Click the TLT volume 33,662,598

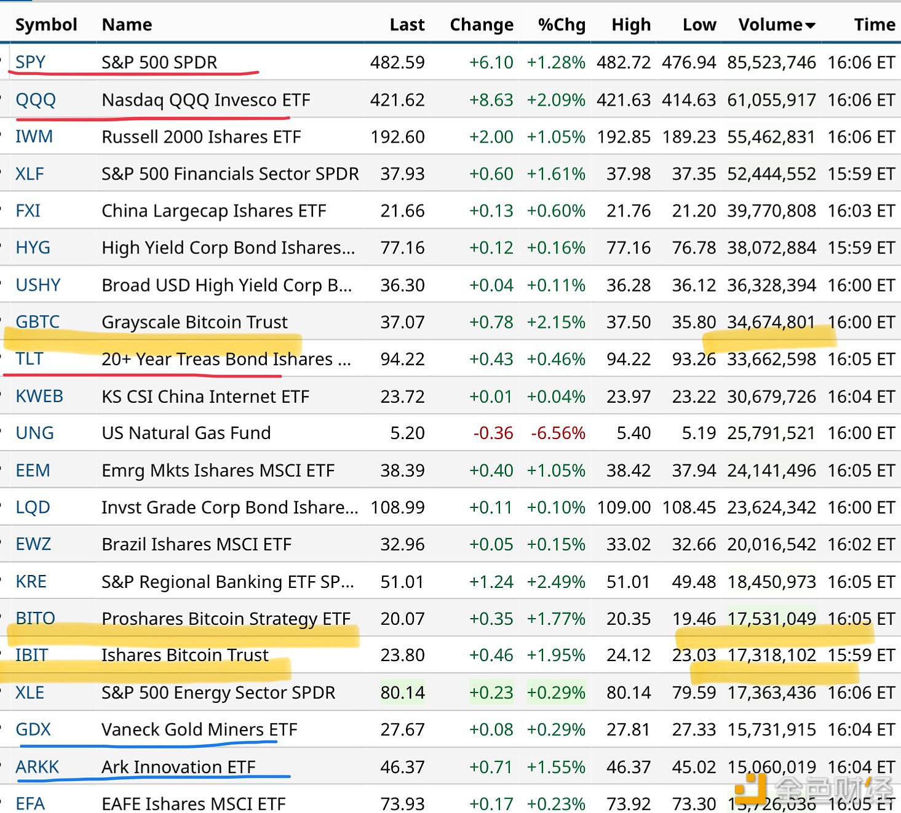(772, 359)
